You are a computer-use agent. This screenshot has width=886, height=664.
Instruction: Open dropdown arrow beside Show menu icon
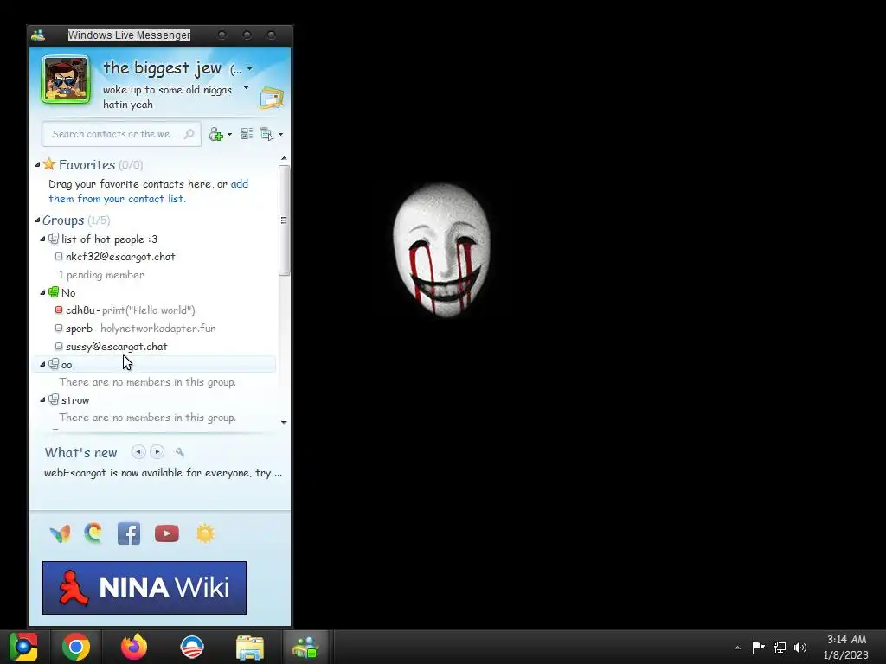281,134
